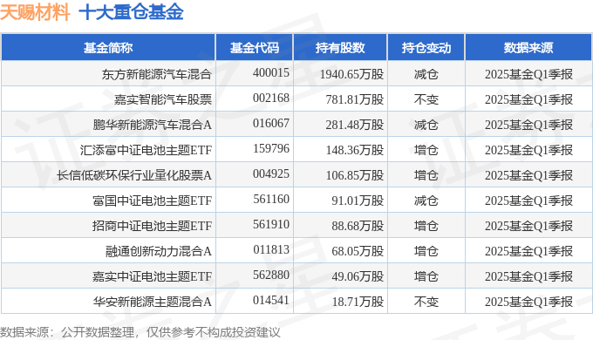
Task: Click 1940.65万股 holdings cell
Action: [351, 74]
